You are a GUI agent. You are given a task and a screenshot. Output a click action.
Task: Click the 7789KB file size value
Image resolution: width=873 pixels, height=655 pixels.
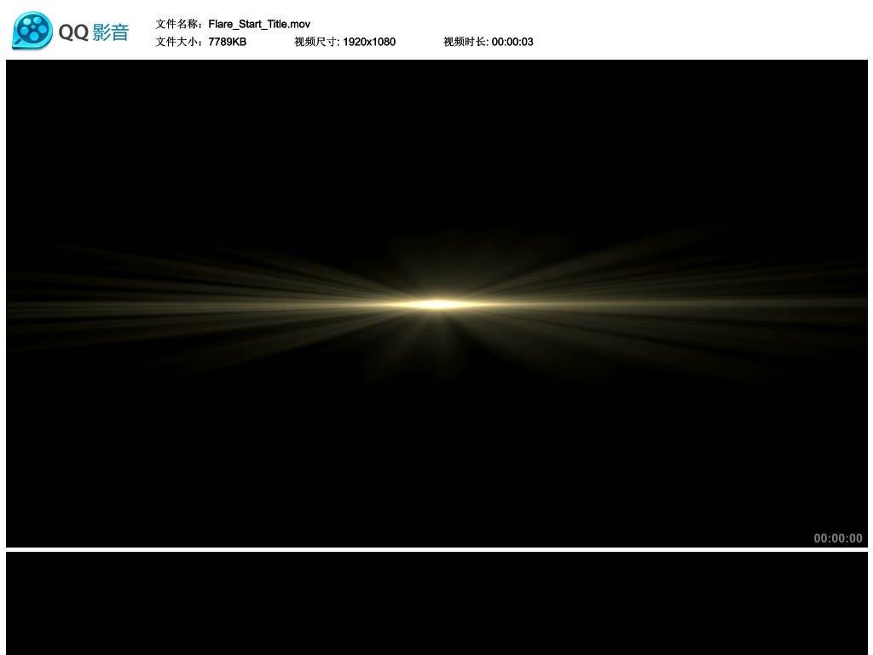pyautogui.click(x=227, y=42)
